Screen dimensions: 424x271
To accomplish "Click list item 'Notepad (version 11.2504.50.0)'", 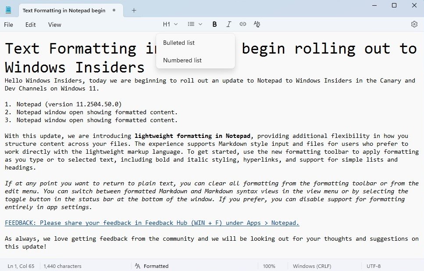I will coord(69,105).
